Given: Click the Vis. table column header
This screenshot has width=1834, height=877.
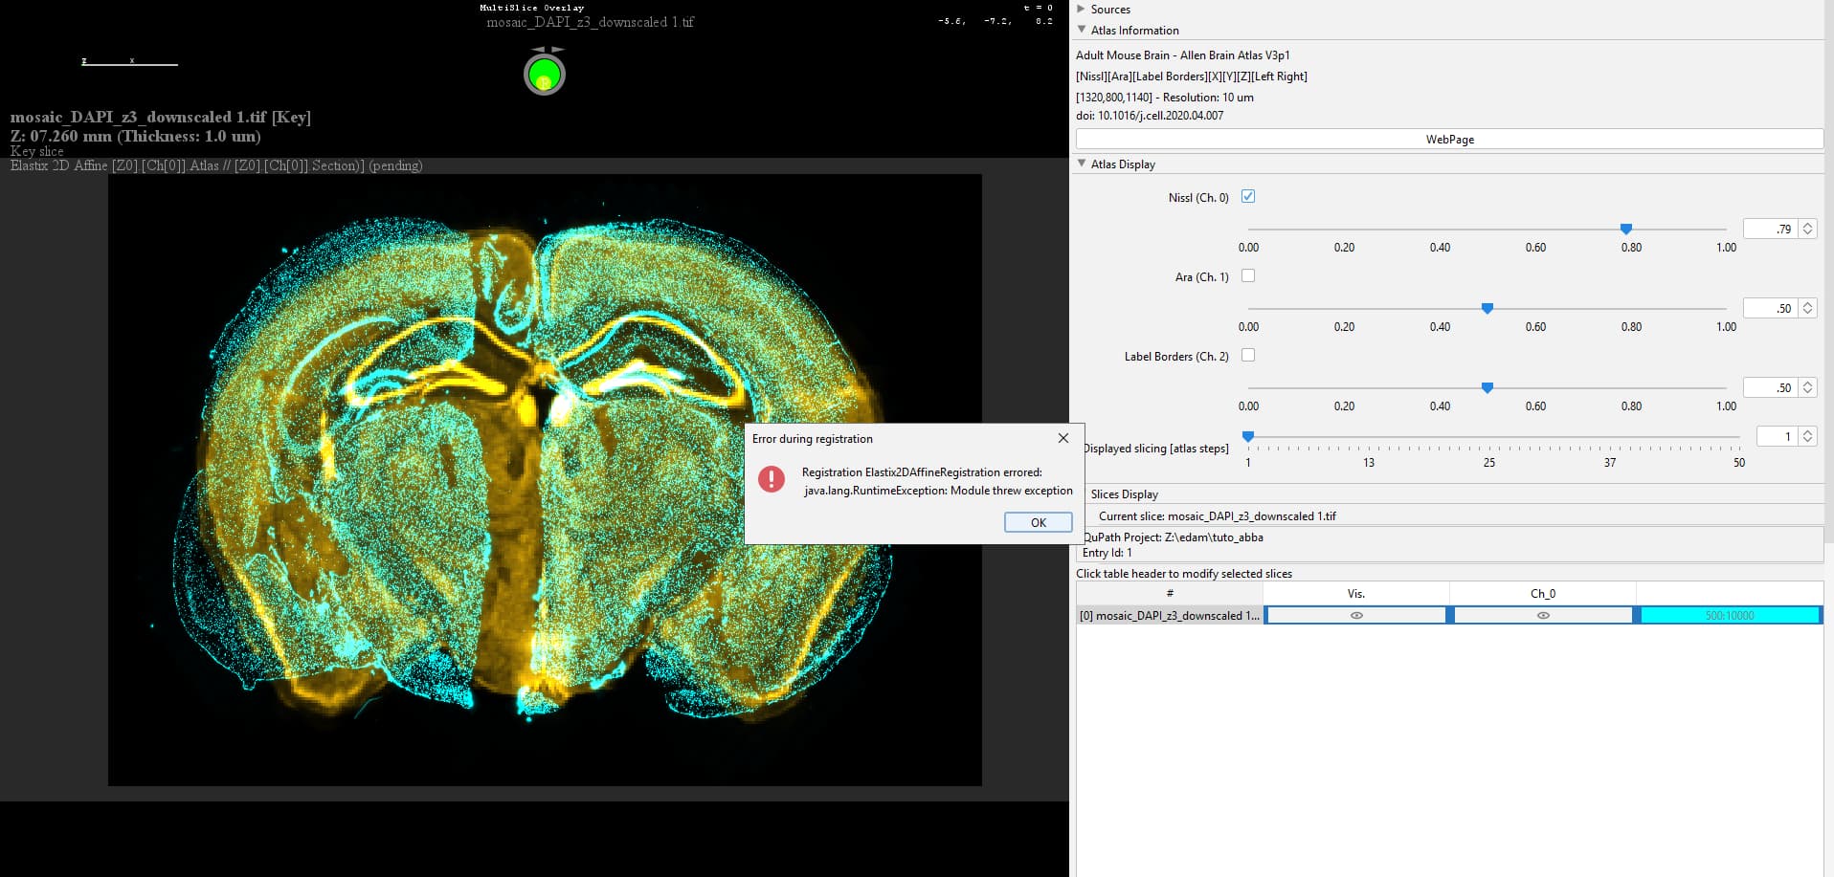Looking at the screenshot, I should [1355, 593].
